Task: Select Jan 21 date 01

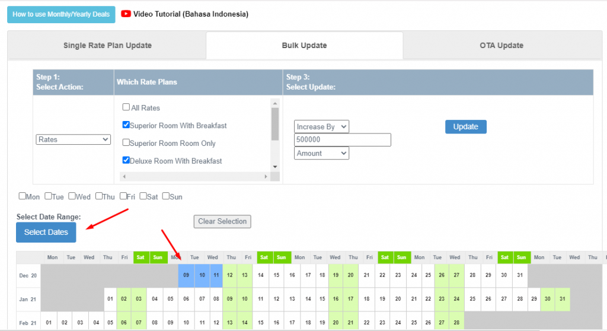Action: tap(110, 299)
